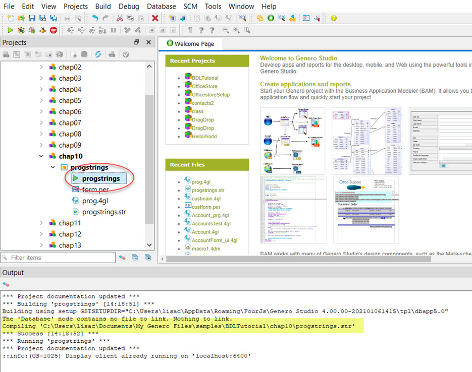
Task: Click the Welcome Page horizontal scrollbar
Action: coord(299,259)
